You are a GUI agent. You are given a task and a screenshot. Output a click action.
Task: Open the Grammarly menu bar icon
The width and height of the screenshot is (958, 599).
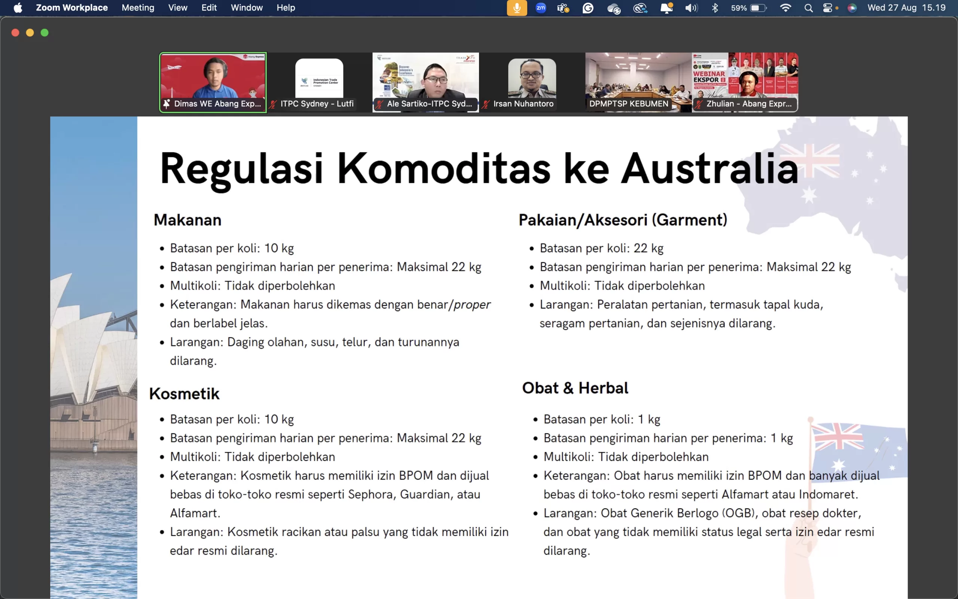pyautogui.click(x=588, y=8)
